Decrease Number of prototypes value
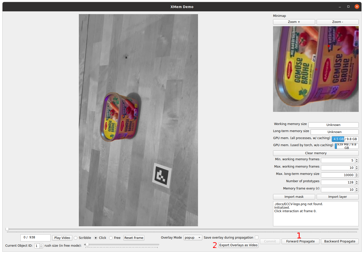 [357, 183]
